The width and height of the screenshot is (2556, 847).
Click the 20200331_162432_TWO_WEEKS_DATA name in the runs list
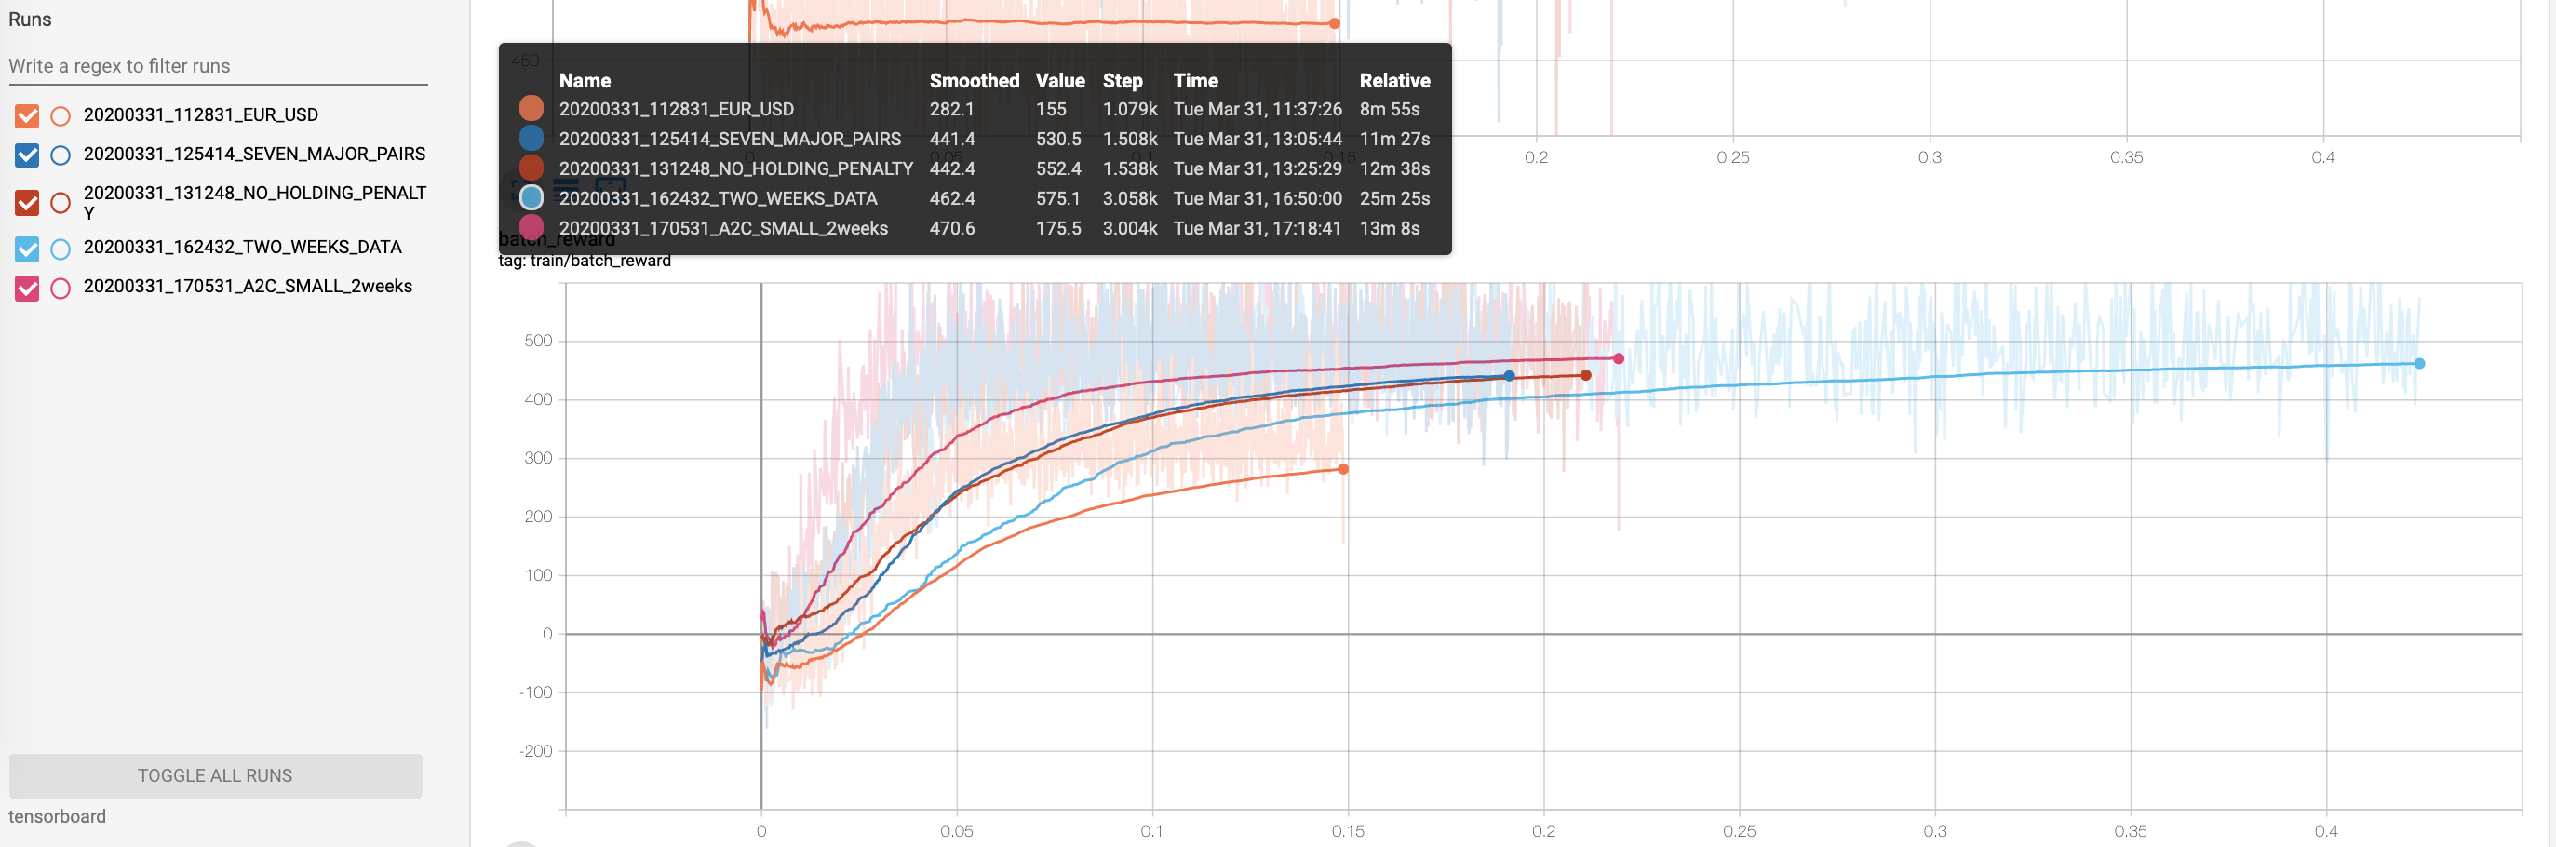point(242,247)
